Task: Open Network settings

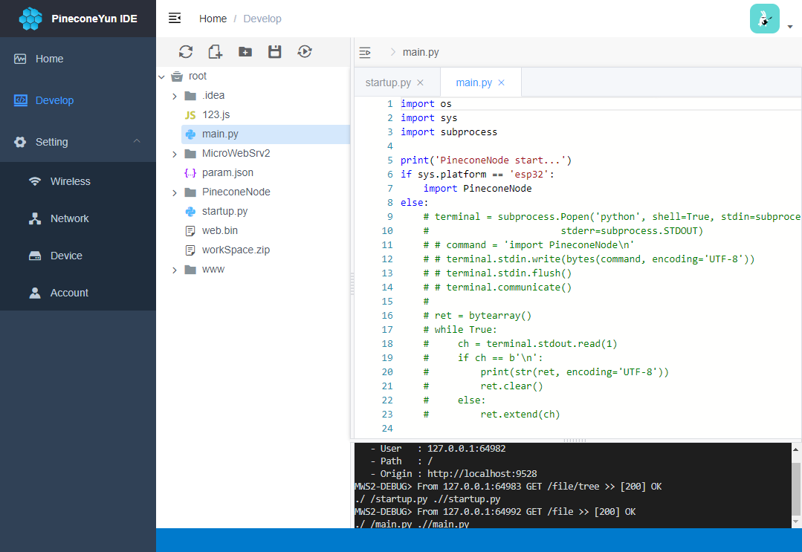Action: pyautogui.click(x=78, y=218)
